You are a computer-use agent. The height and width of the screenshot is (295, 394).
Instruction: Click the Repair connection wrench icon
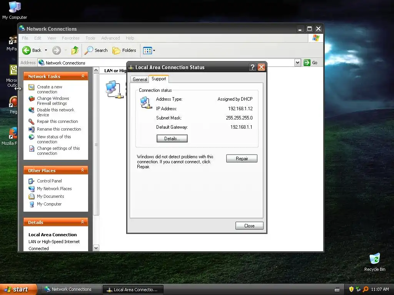32,122
